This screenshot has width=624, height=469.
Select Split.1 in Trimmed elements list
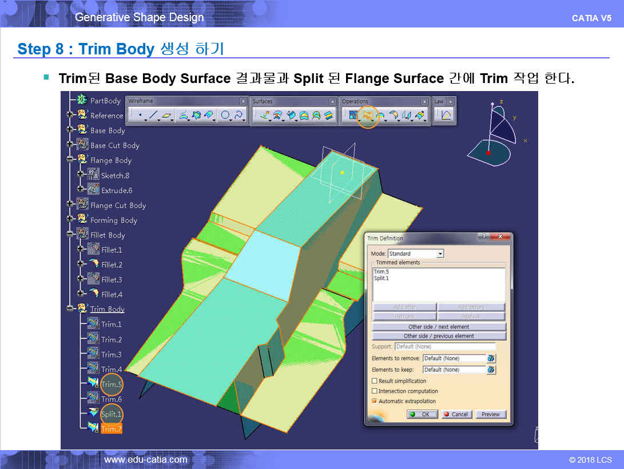381,278
